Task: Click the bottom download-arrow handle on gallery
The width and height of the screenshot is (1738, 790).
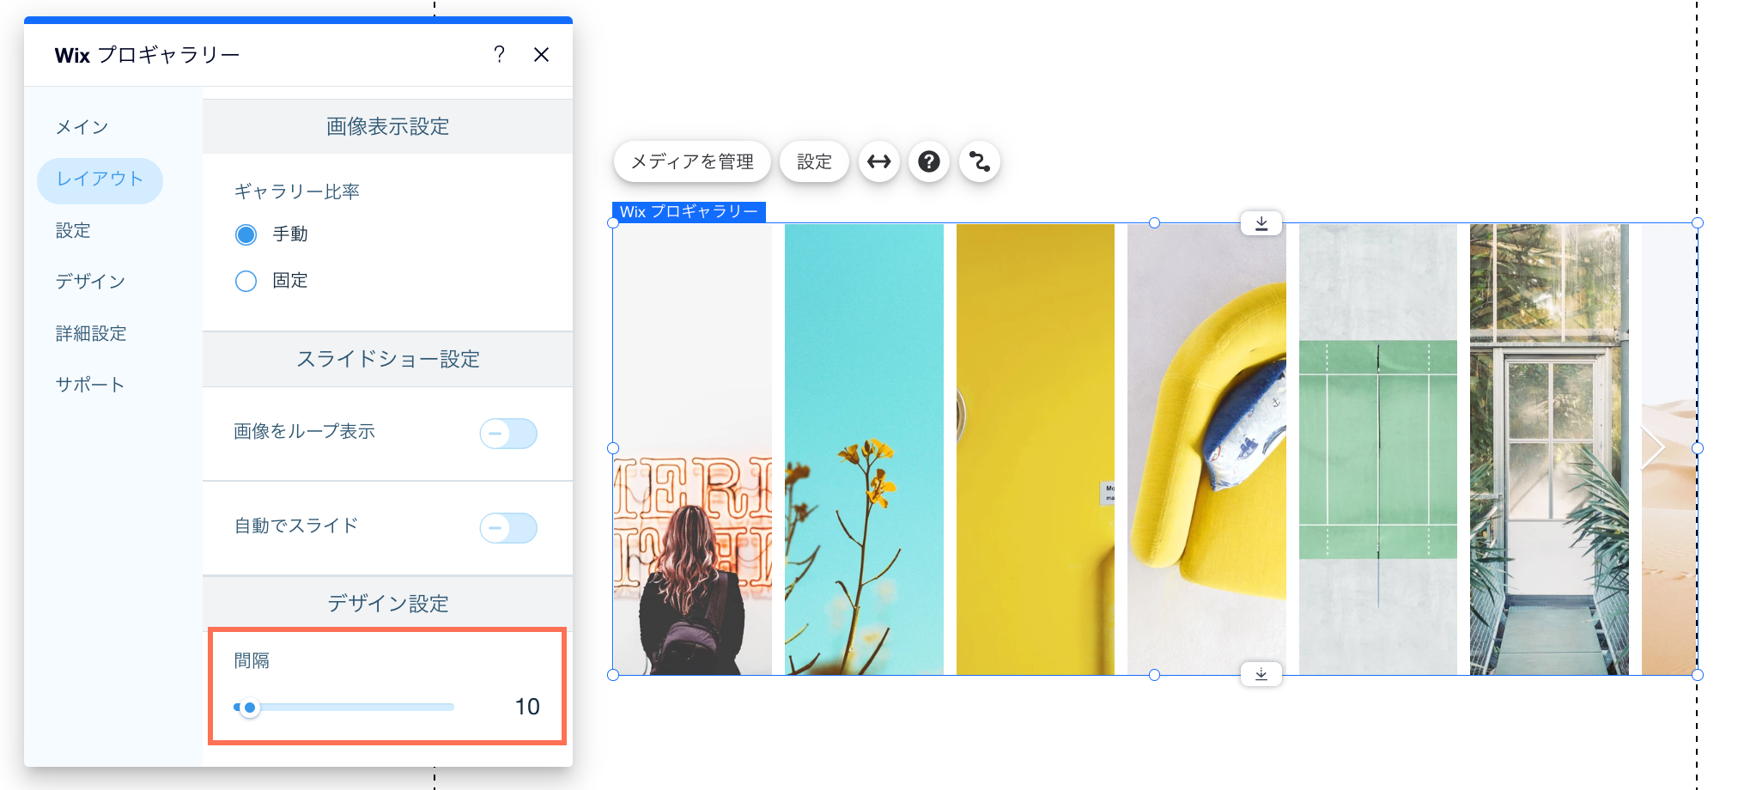Action: click(x=1261, y=674)
